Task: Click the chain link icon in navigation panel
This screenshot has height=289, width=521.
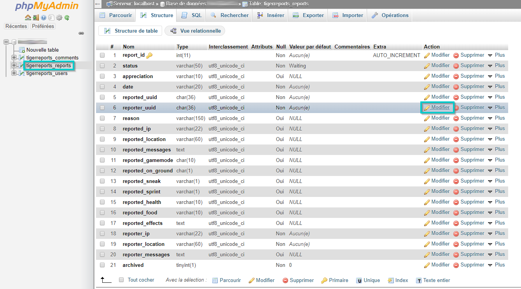Action: (x=81, y=33)
